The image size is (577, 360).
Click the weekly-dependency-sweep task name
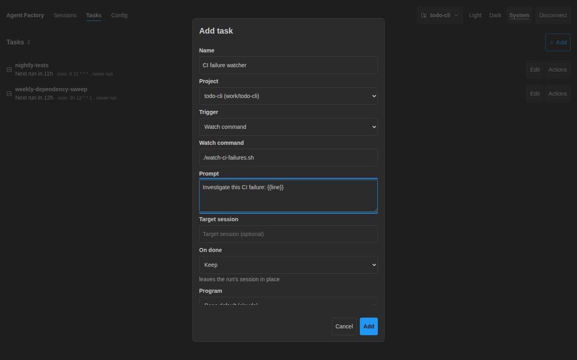[x=51, y=89]
